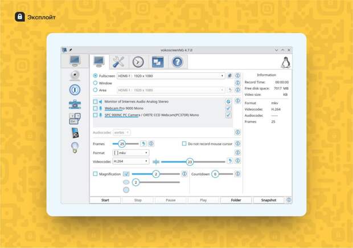Screen dimensions: 353x248
Task: Switch to the clock timer tab
Action: [137, 62]
